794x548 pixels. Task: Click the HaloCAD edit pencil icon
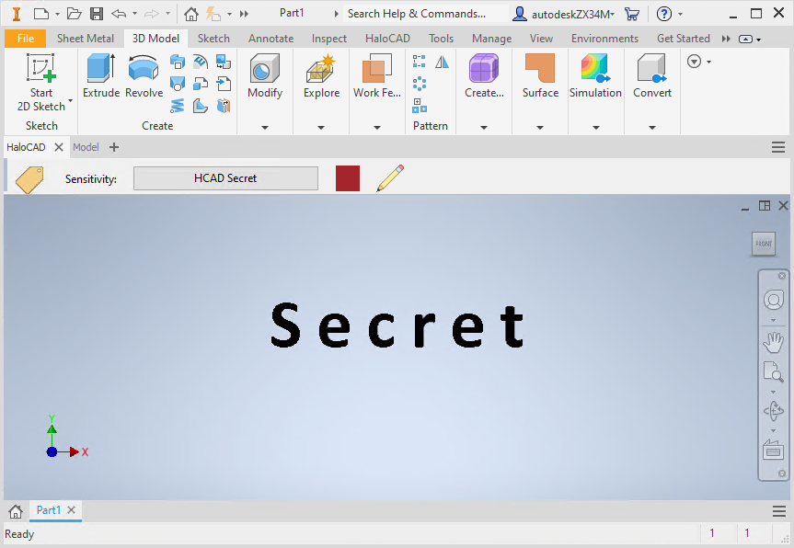point(390,178)
